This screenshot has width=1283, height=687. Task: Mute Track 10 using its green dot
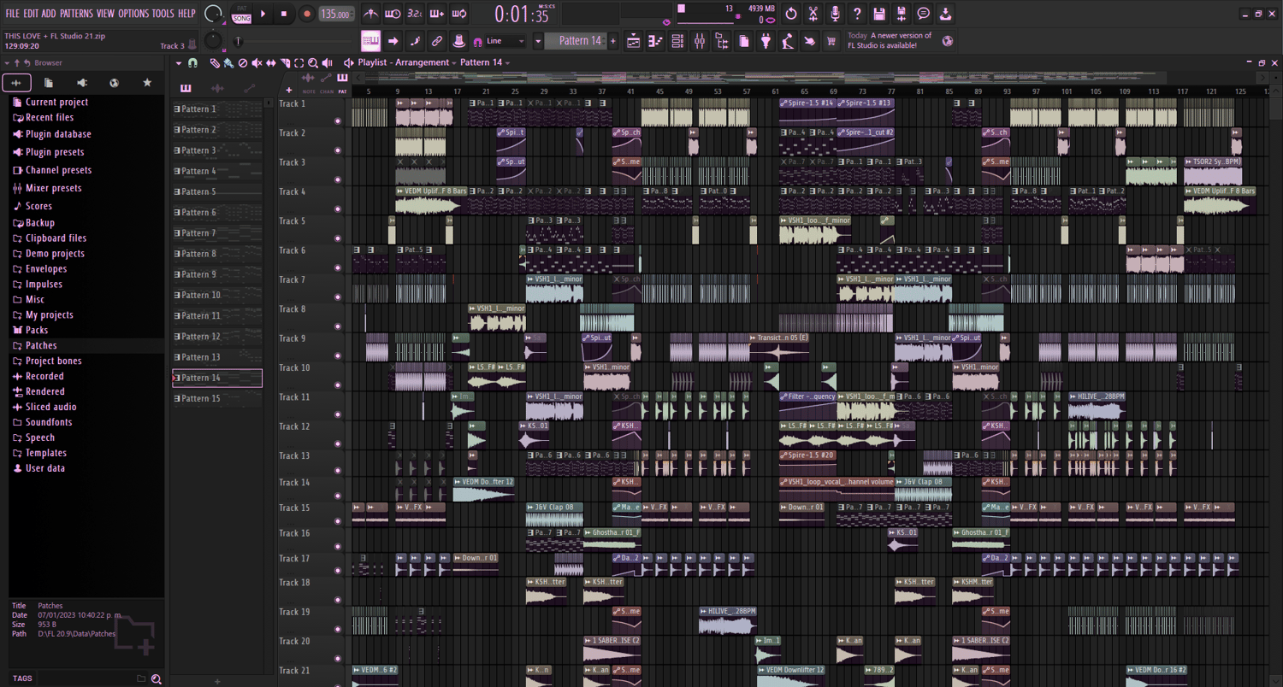pyautogui.click(x=338, y=385)
